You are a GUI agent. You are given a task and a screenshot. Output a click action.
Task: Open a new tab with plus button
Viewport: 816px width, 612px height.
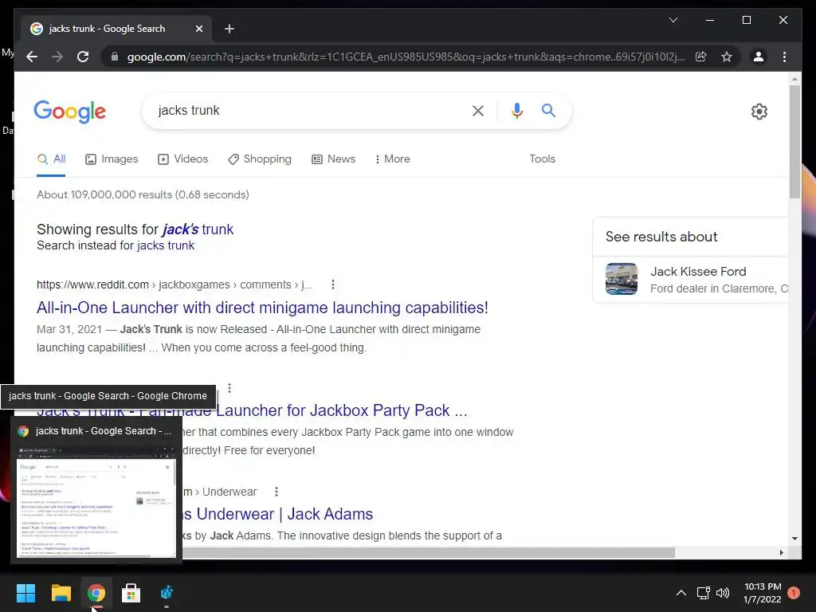[229, 29]
